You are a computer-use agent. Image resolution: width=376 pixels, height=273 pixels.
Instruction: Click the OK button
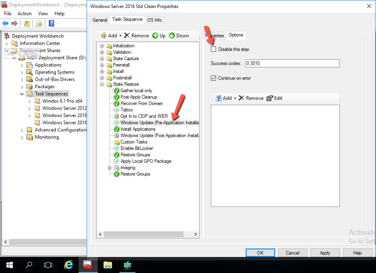(260, 253)
